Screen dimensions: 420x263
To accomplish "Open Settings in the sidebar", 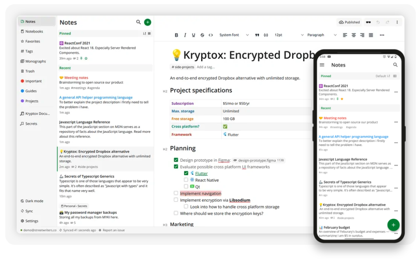I will coord(37,221).
